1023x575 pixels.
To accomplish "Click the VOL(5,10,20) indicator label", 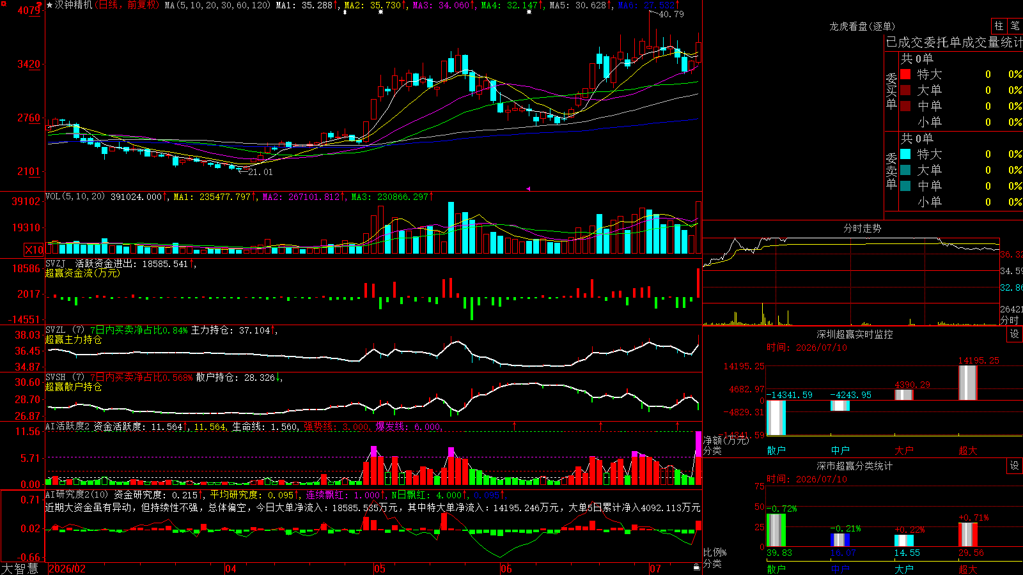I will 75,197.
